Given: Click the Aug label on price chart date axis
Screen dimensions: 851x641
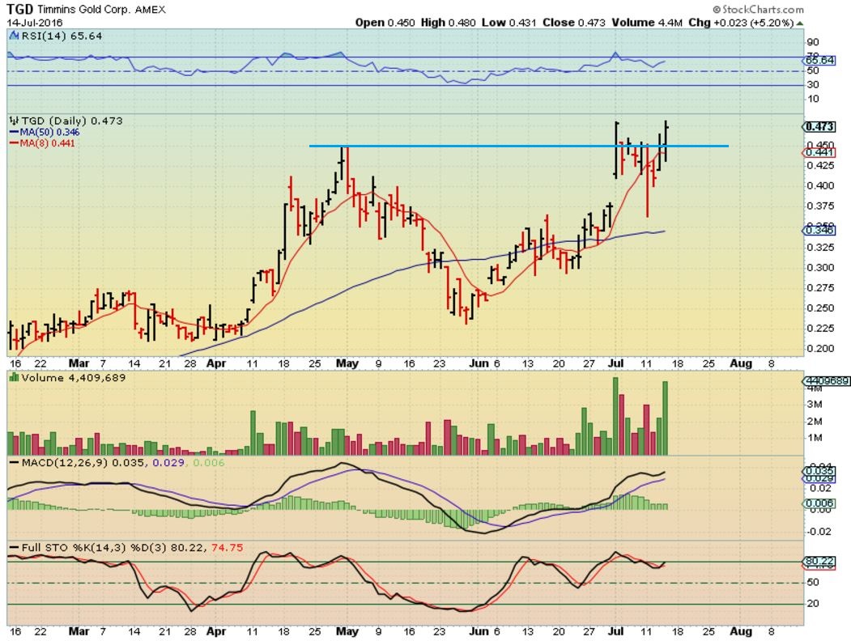Looking at the screenshot, I should 741,363.
